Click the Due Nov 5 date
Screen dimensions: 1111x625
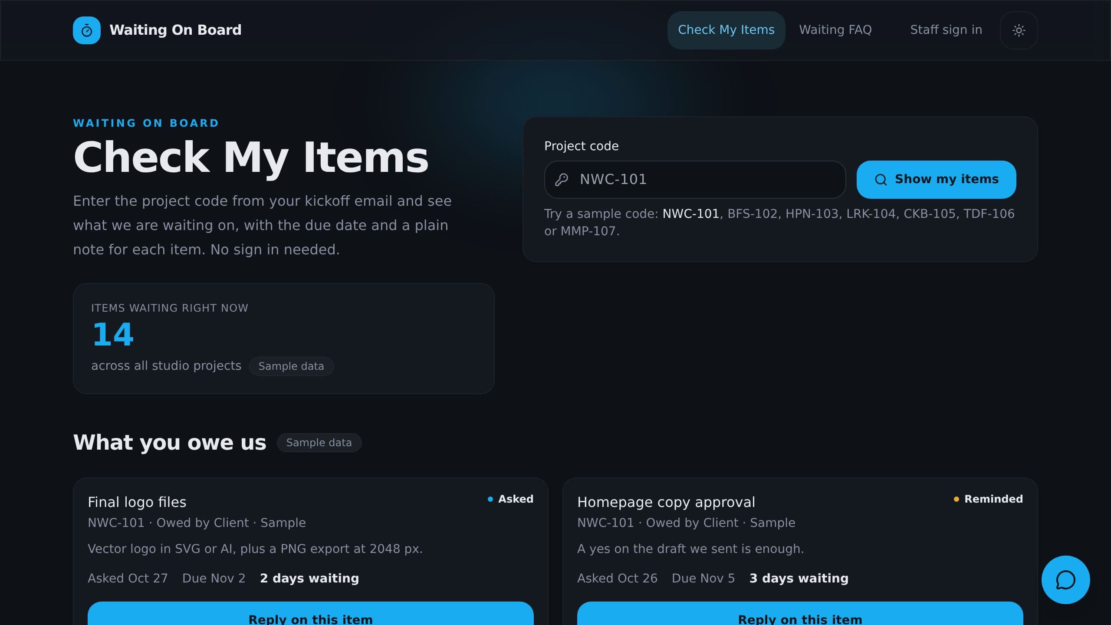[x=703, y=578]
